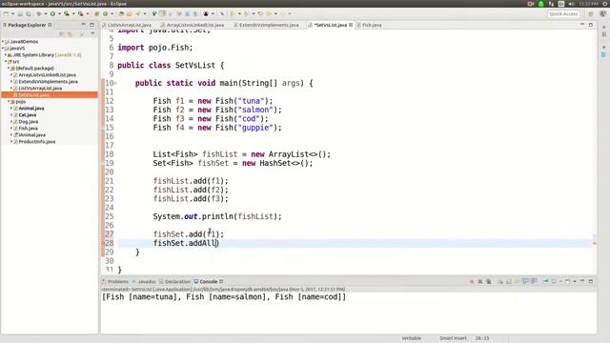Image resolution: width=610 pixels, height=343 pixels.
Task: Click the Open Perspective icon
Action: point(591,13)
